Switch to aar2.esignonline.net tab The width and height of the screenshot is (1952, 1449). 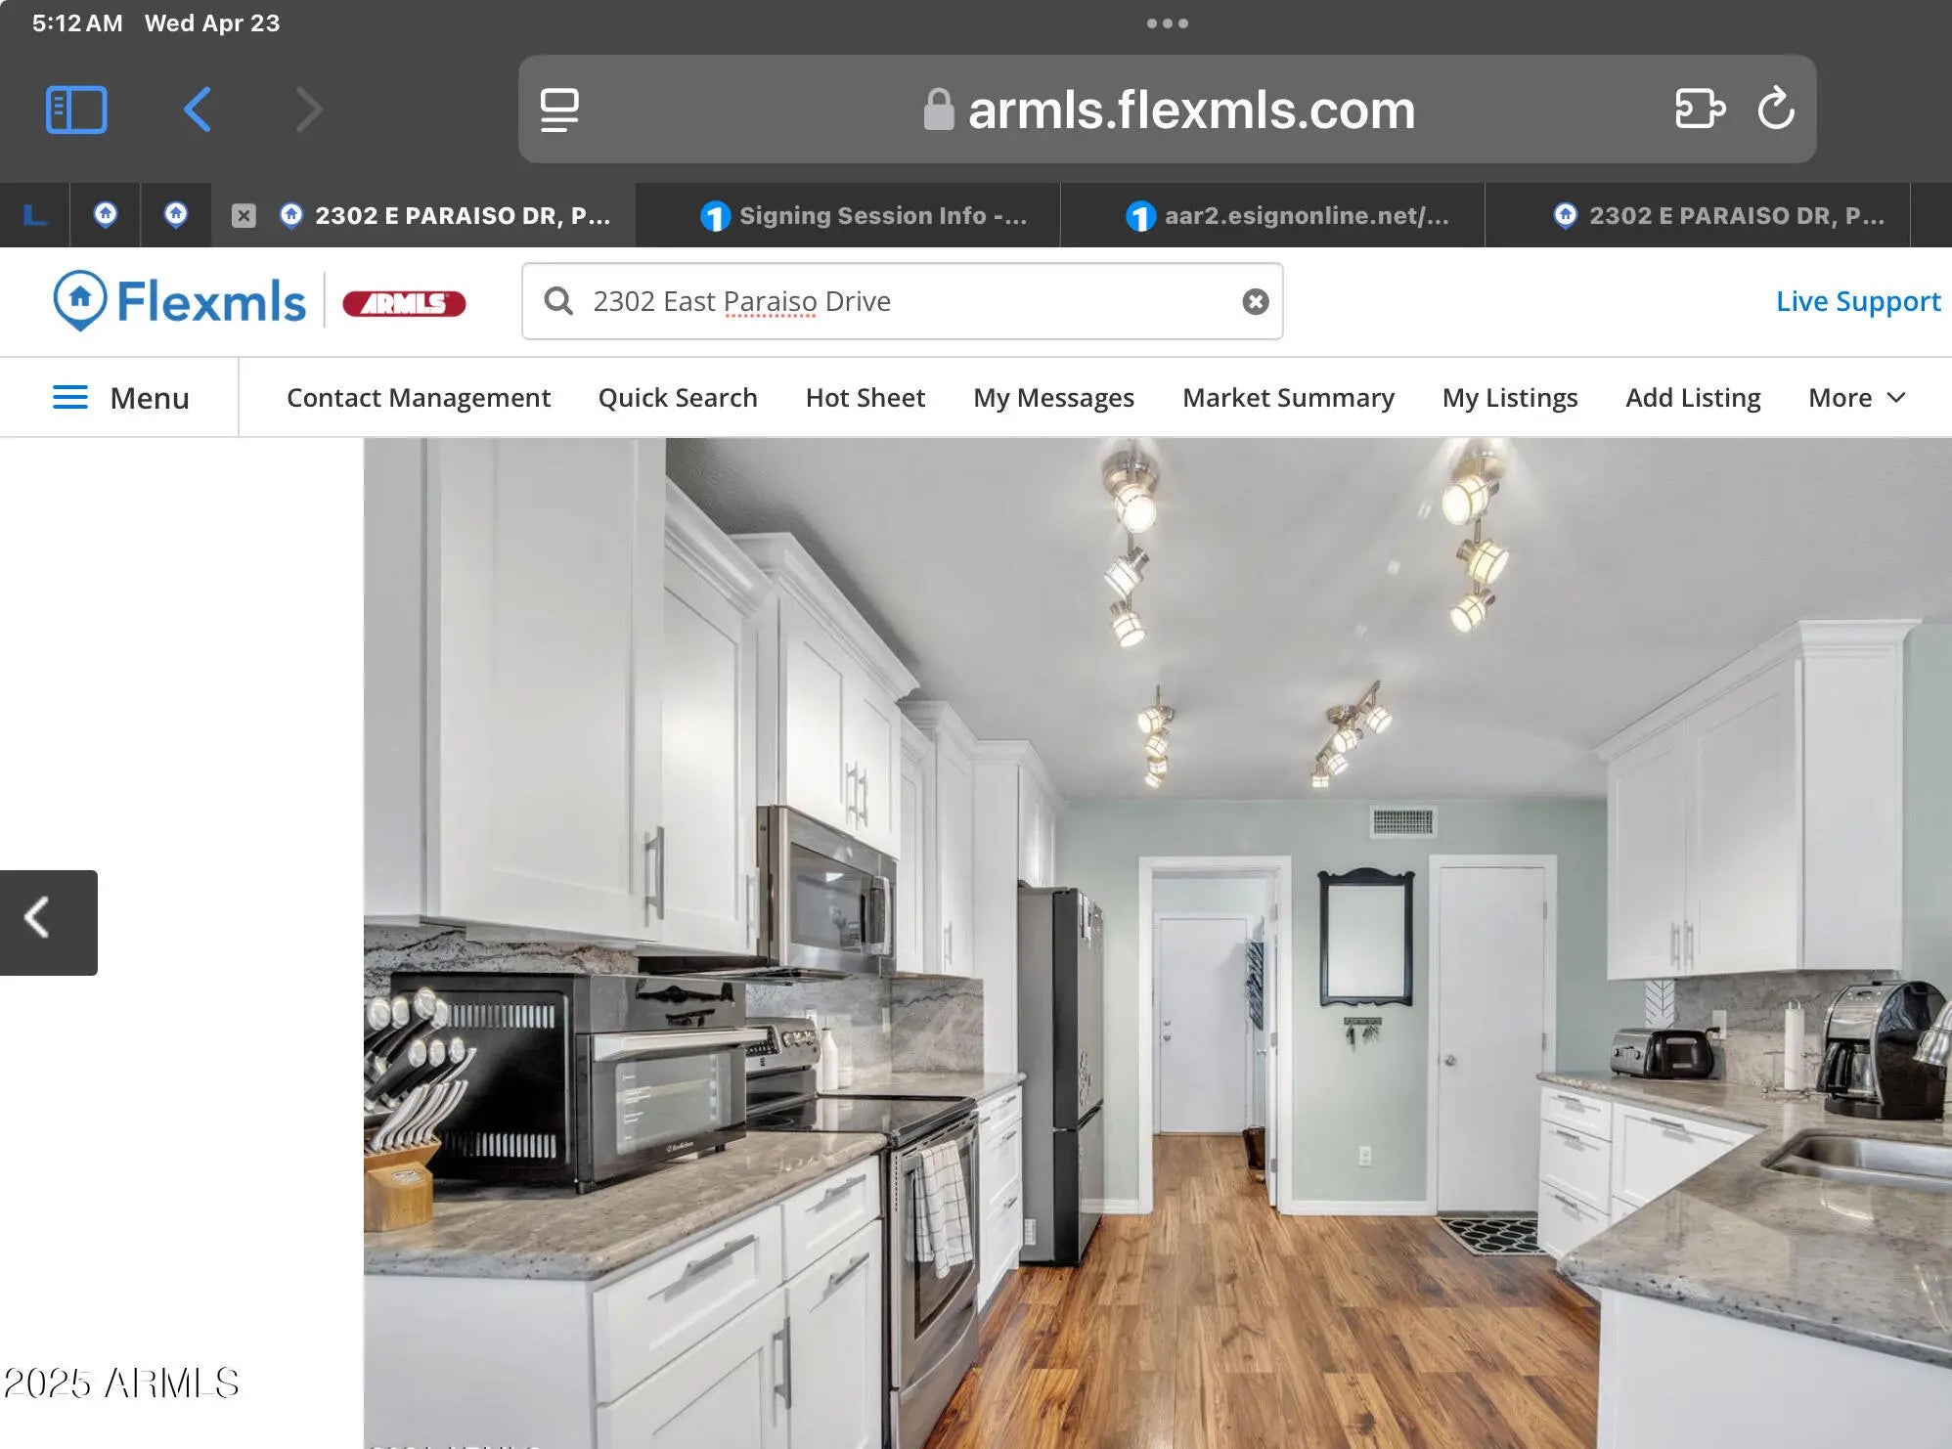[1288, 216]
